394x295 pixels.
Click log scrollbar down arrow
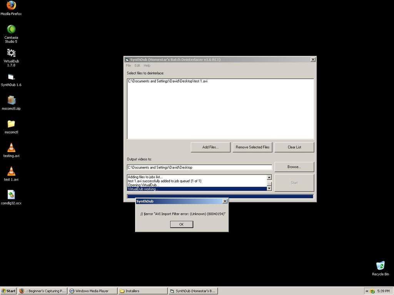click(x=269, y=188)
